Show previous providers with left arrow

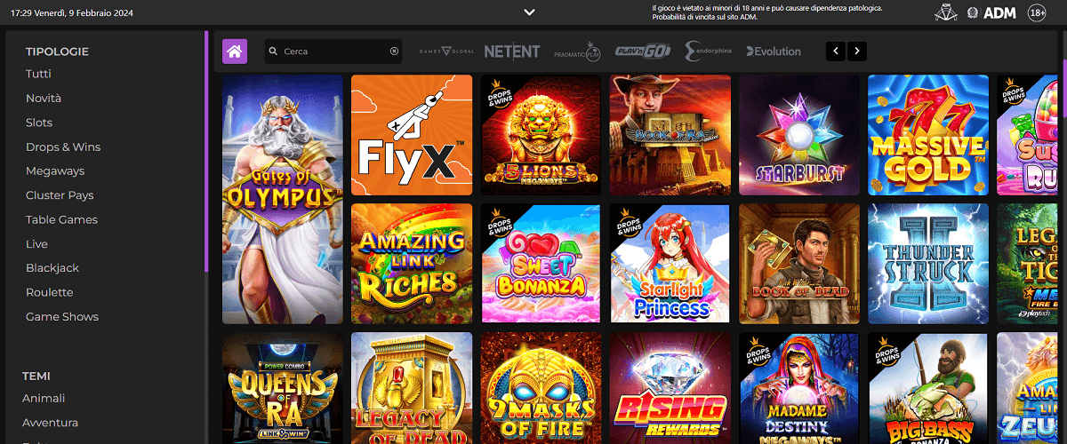[x=836, y=52]
